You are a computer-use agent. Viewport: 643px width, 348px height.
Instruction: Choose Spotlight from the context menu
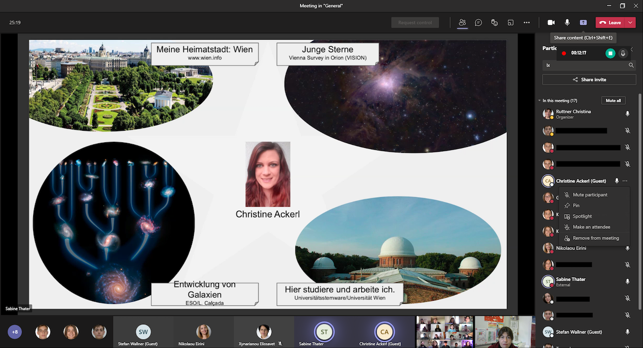click(594, 216)
